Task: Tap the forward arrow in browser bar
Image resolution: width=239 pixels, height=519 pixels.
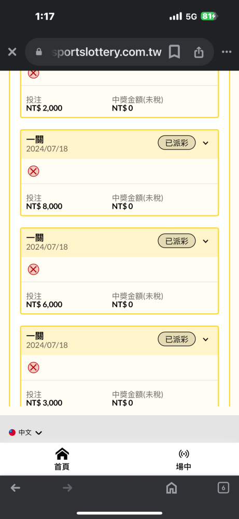Action: pos(67,487)
